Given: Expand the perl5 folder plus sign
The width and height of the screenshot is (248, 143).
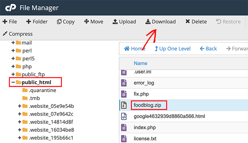Looking at the screenshot, I should point(13,58).
